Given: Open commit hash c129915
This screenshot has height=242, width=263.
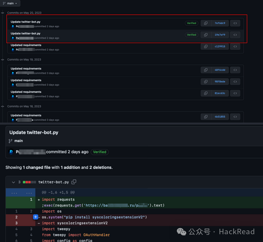Looking at the screenshot, I should click(x=220, y=46).
